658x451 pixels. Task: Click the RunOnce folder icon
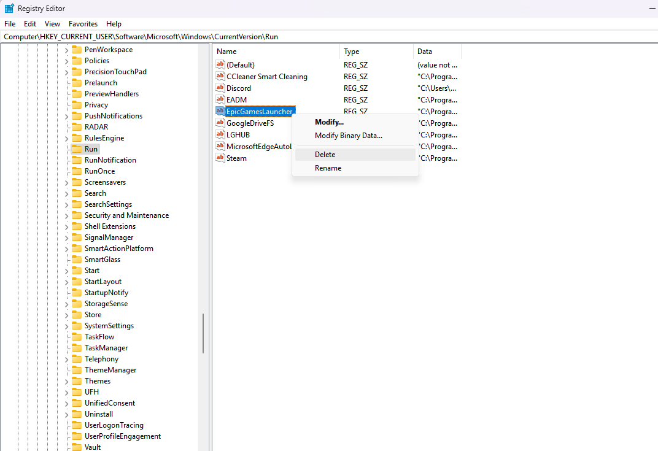click(77, 171)
